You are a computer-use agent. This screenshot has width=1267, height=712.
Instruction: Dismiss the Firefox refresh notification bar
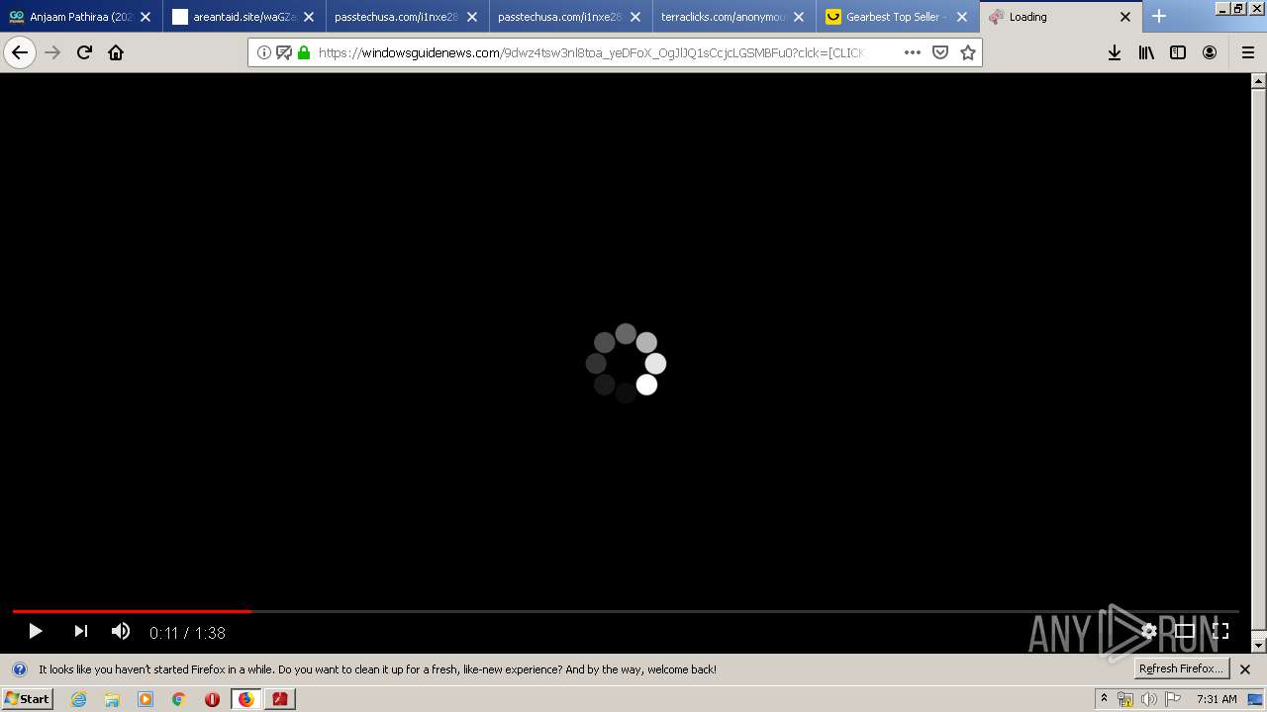click(1245, 669)
